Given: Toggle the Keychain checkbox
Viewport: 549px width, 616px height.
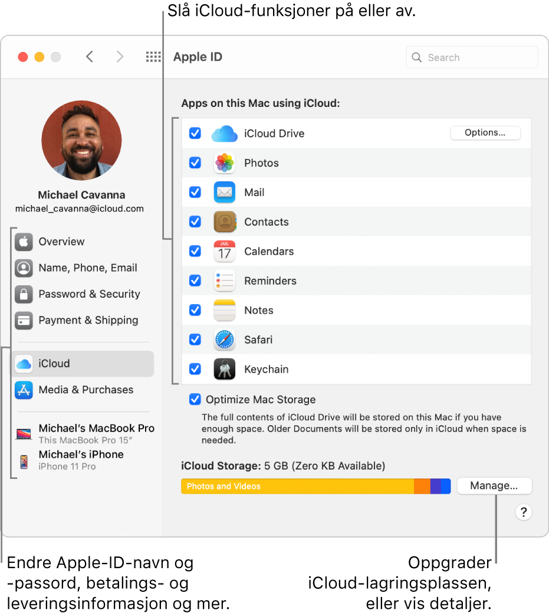Looking at the screenshot, I should (195, 369).
